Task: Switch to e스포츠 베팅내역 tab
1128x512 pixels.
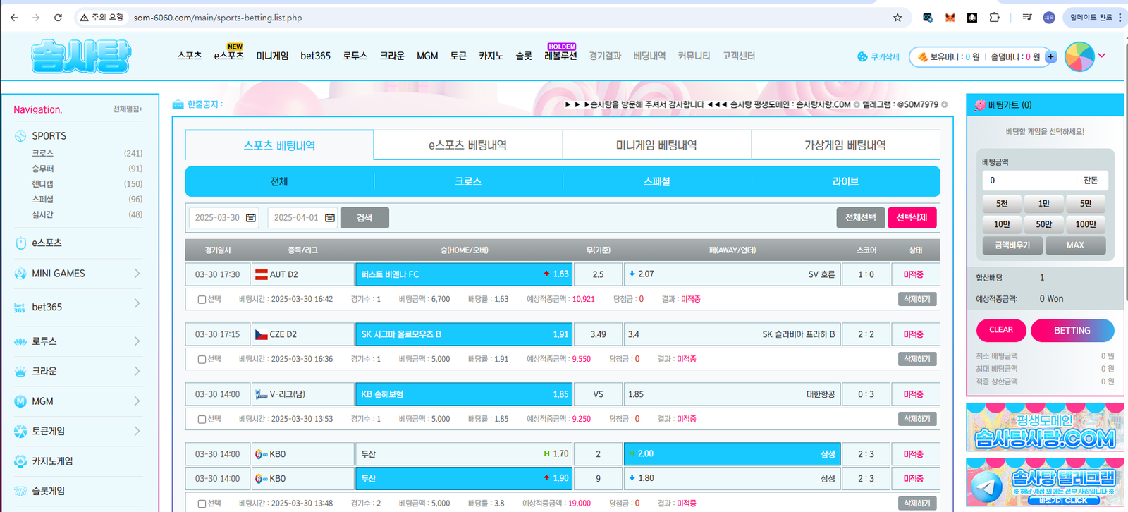Action: coord(467,145)
